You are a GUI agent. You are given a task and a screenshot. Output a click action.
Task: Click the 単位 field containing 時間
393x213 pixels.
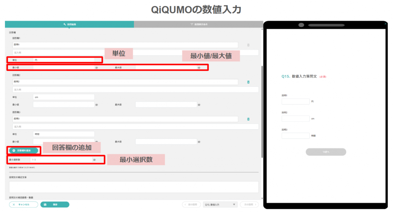point(64,134)
